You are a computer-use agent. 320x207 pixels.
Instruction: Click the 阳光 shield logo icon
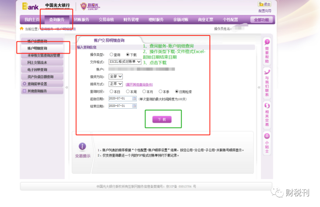click(x=83, y=6)
